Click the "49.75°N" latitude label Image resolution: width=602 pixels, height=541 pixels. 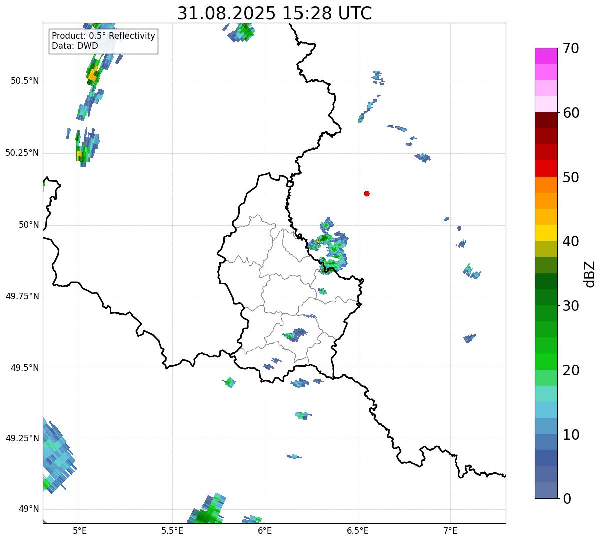coord(22,296)
